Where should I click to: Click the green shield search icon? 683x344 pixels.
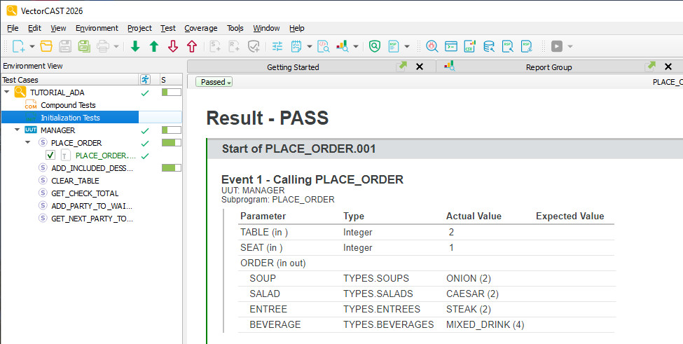[375, 46]
